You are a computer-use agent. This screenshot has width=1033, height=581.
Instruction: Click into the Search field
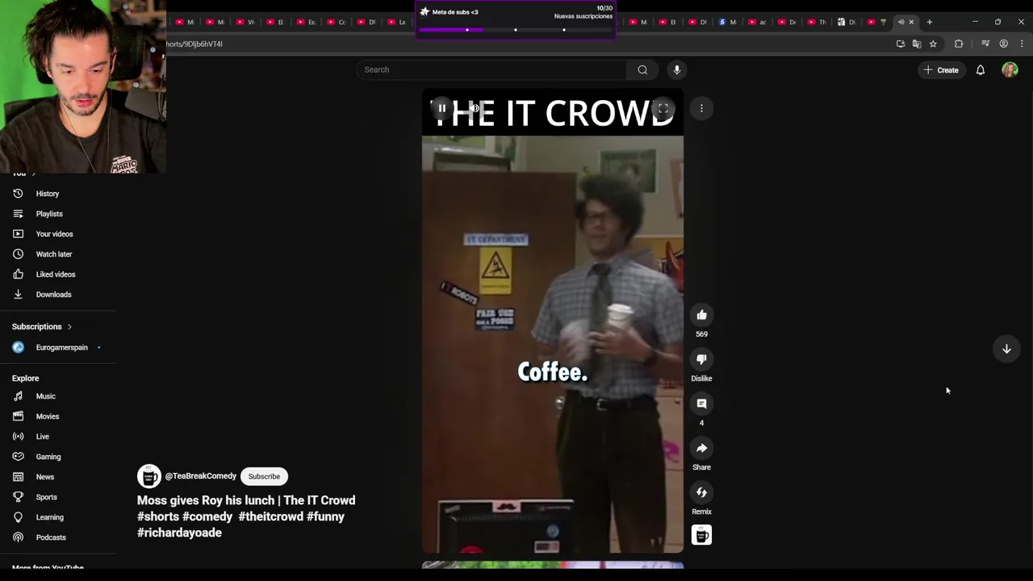(491, 69)
